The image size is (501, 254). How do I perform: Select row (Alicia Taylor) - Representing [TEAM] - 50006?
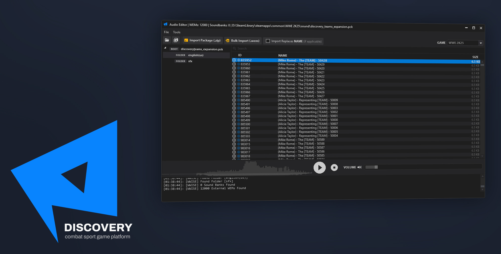coord(356,128)
